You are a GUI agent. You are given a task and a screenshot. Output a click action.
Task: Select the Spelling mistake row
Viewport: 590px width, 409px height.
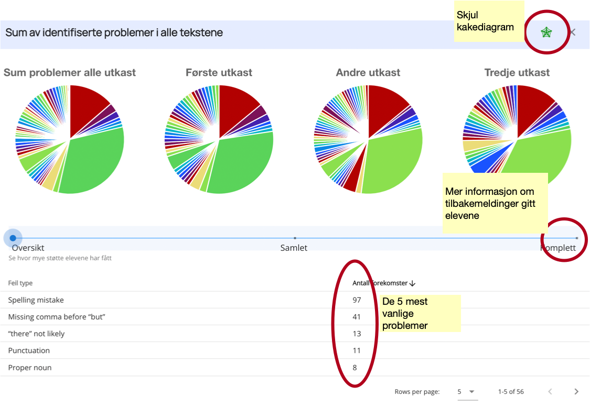click(36, 300)
